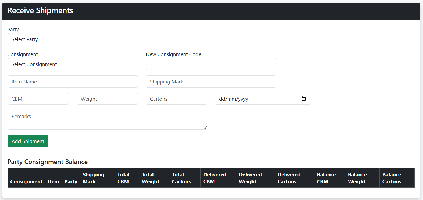Click the New Consignment Code label
The height and width of the screenshot is (200, 423).
(x=173, y=54)
